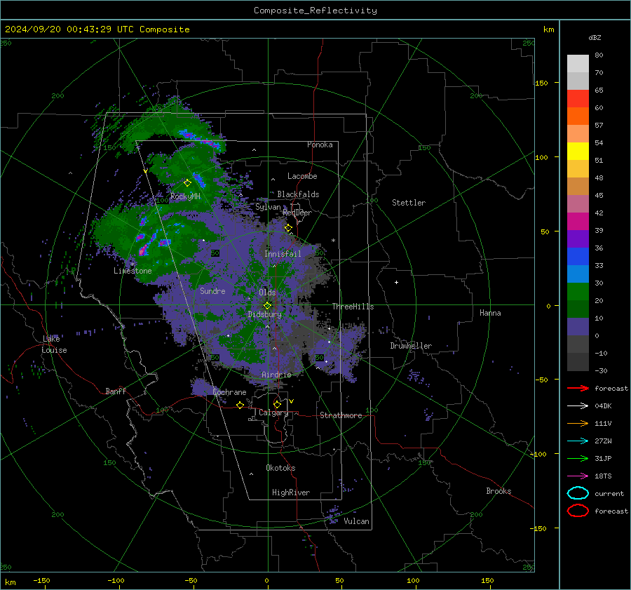Click the Ponoka label
This screenshot has width=631, height=590.
320,145
